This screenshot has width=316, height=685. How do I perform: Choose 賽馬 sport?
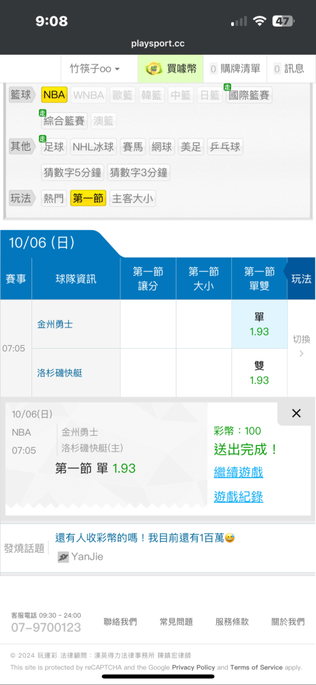click(x=133, y=147)
